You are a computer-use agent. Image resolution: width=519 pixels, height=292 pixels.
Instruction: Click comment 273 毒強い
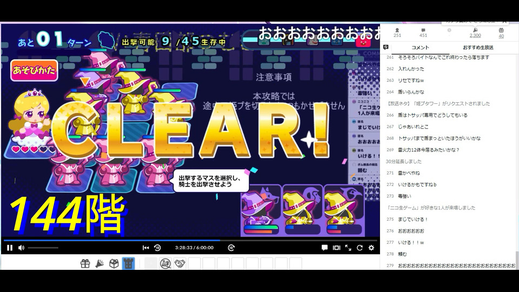404,196
